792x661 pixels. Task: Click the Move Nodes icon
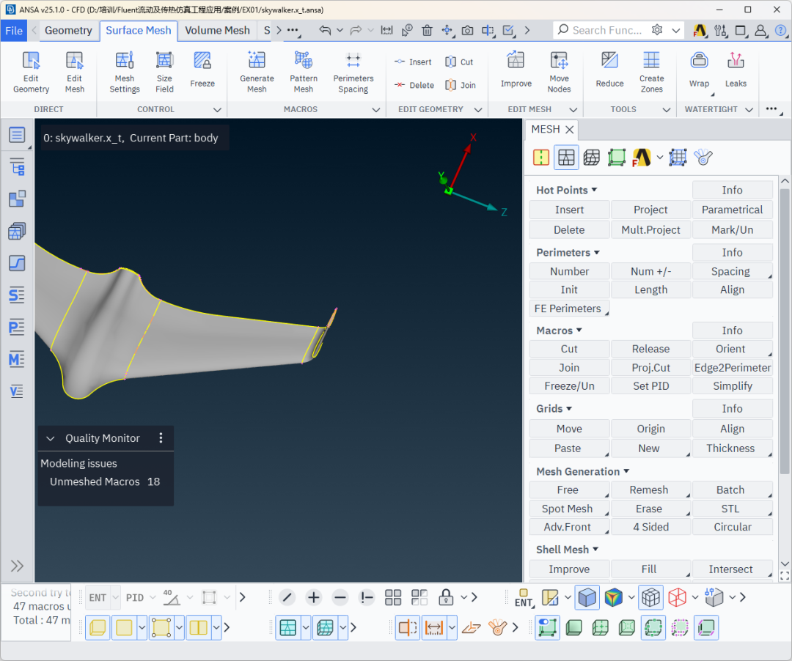click(x=559, y=72)
